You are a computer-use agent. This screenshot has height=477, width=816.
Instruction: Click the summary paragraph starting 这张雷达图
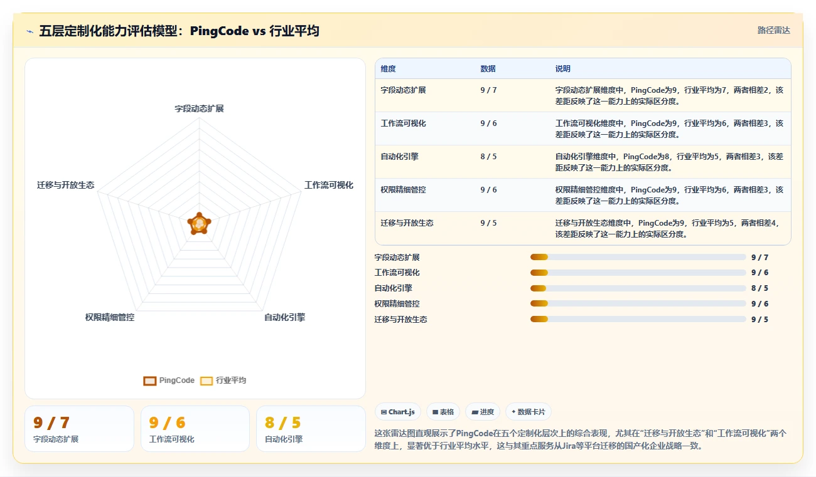[581, 440]
